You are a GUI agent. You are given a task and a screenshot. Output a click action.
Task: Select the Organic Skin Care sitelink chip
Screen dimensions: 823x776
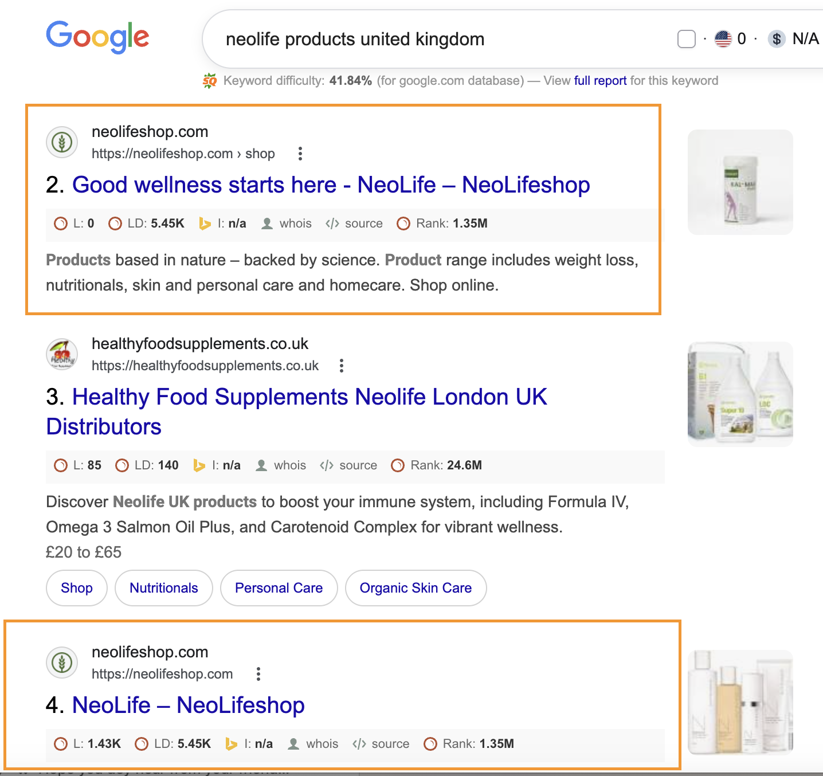click(x=416, y=588)
